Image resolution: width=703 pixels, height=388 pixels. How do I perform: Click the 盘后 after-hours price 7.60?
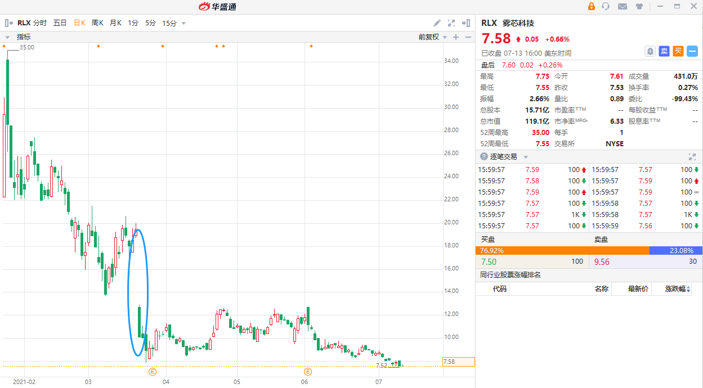(x=508, y=65)
